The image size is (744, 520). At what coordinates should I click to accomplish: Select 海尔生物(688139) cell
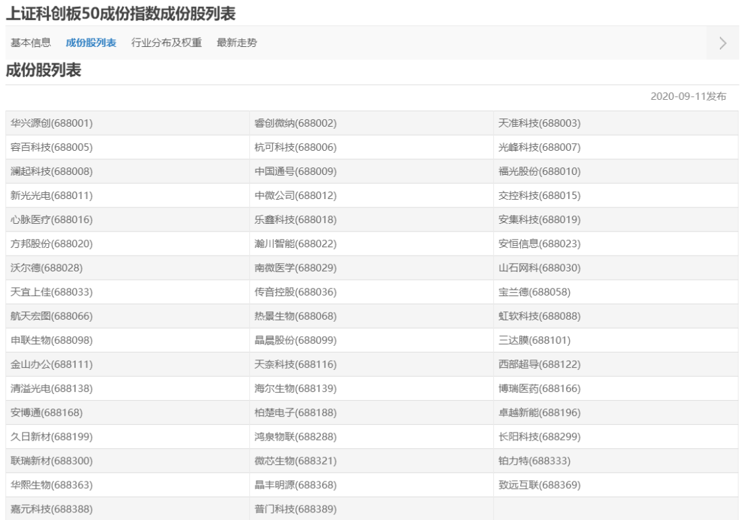(x=296, y=389)
